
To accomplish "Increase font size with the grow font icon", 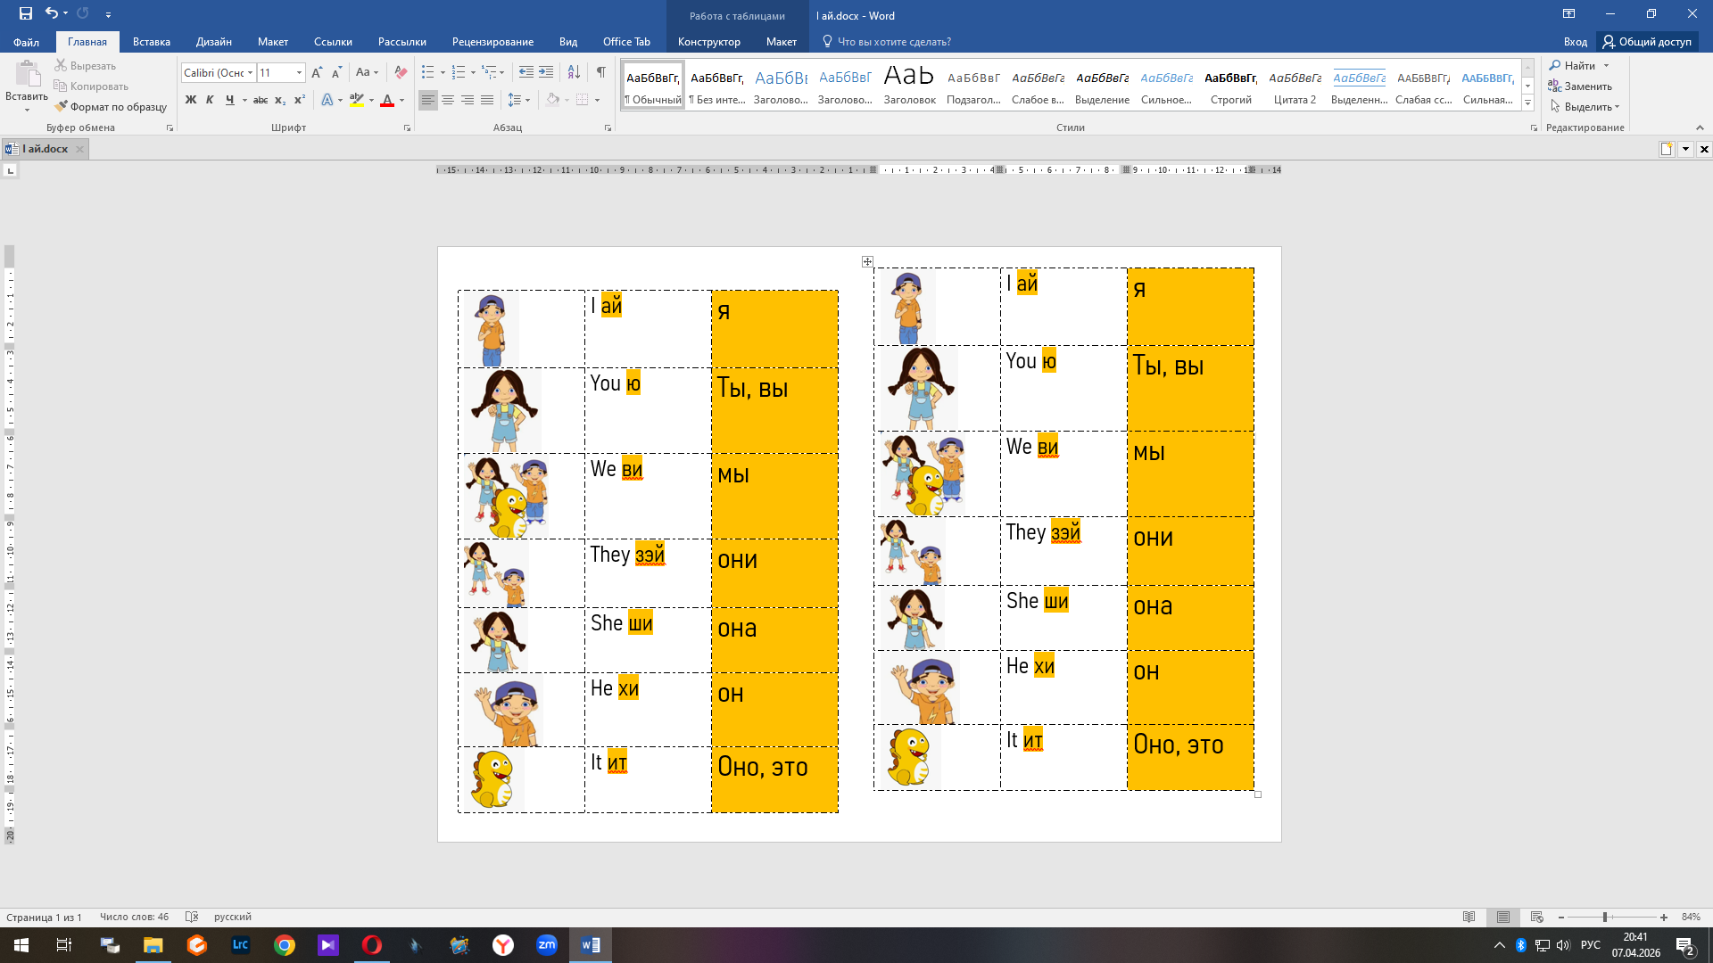I will [x=317, y=73].
